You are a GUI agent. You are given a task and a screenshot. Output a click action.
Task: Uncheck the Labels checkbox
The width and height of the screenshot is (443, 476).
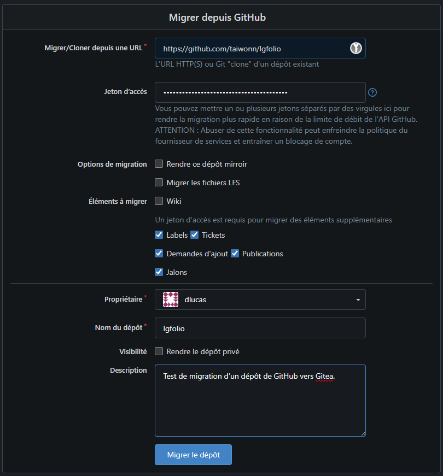pos(159,235)
